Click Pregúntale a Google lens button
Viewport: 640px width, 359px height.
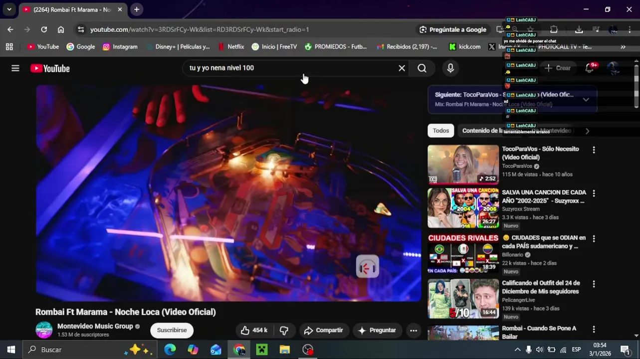453,29
